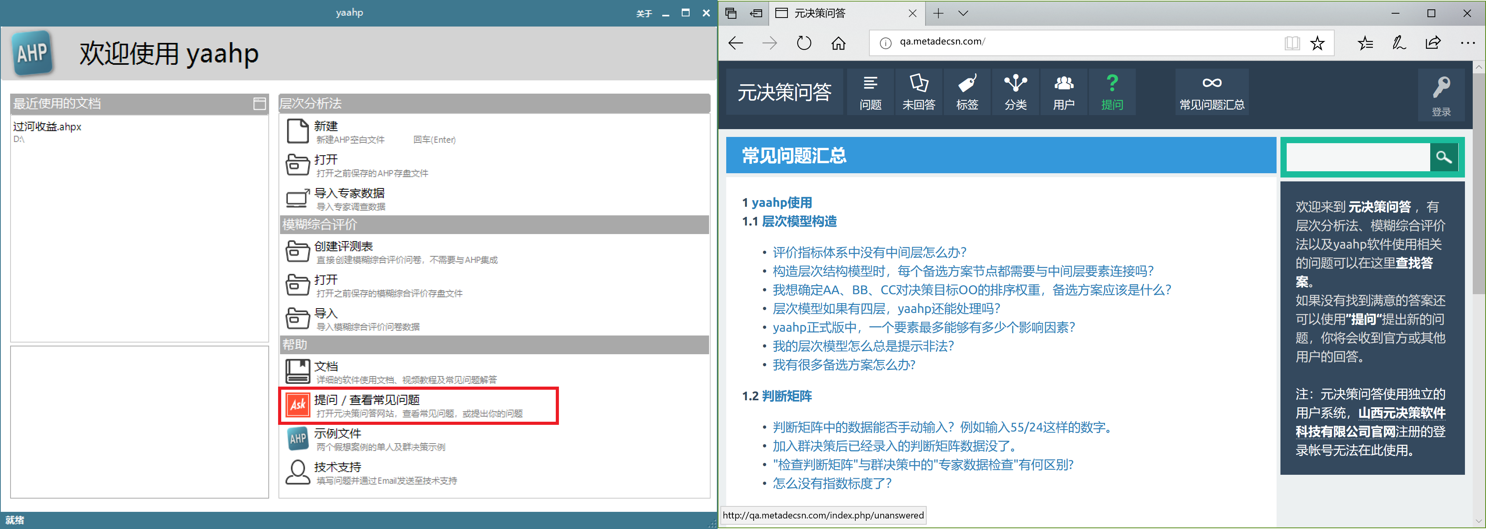Click the 元决策问答 site title
This screenshot has height=529, width=1486.
784,92
